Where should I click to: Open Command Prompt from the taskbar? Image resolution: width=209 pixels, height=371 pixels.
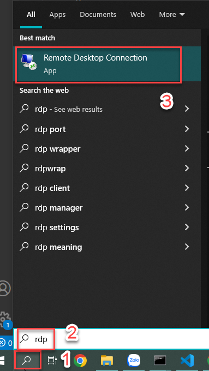pos(160,360)
